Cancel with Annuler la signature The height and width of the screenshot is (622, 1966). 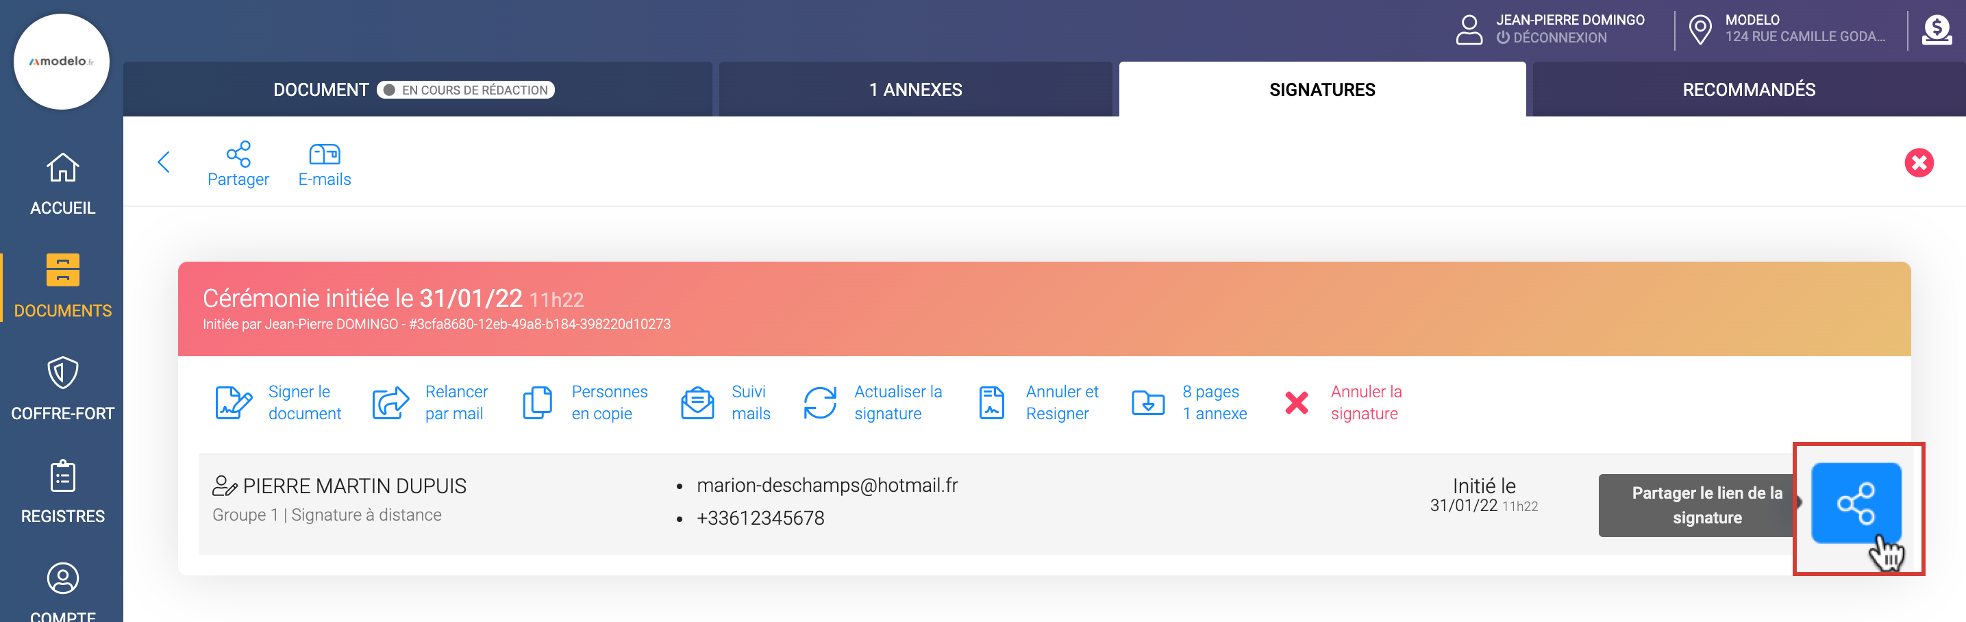tap(1343, 402)
